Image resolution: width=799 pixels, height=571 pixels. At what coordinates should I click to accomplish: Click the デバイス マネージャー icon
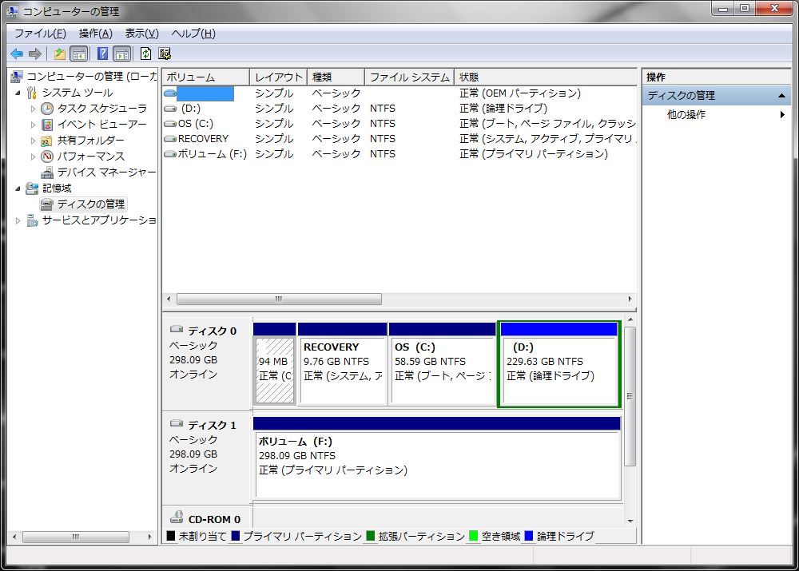(47, 172)
